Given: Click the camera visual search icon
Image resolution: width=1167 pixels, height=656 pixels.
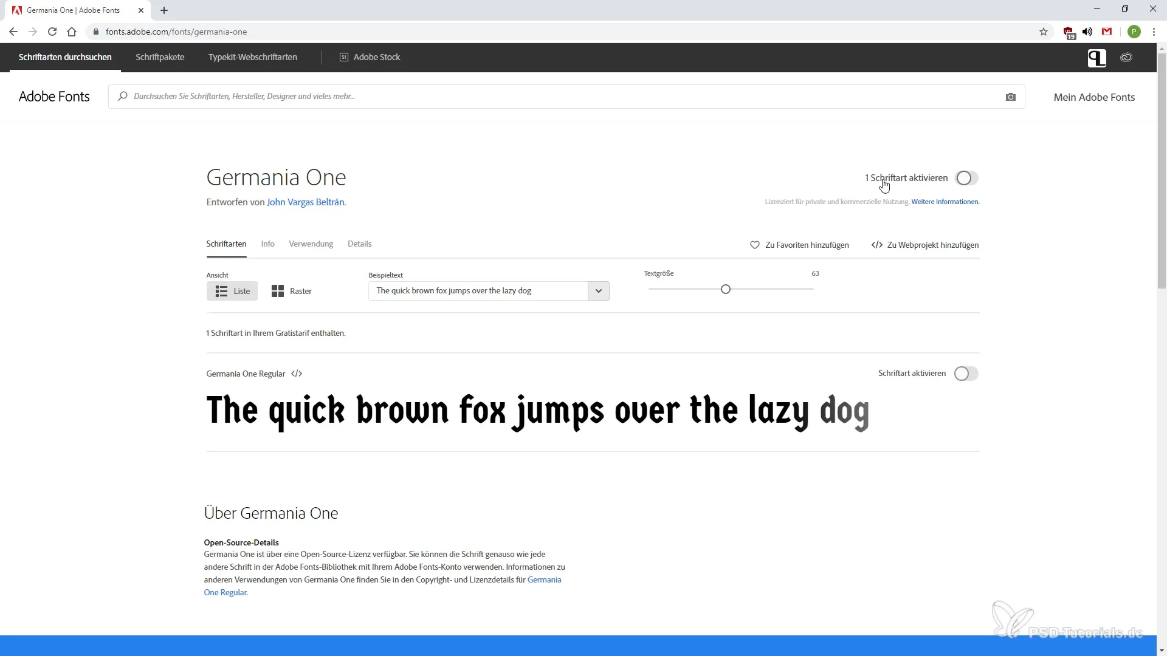Looking at the screenshot, I should pos(1010,97).
